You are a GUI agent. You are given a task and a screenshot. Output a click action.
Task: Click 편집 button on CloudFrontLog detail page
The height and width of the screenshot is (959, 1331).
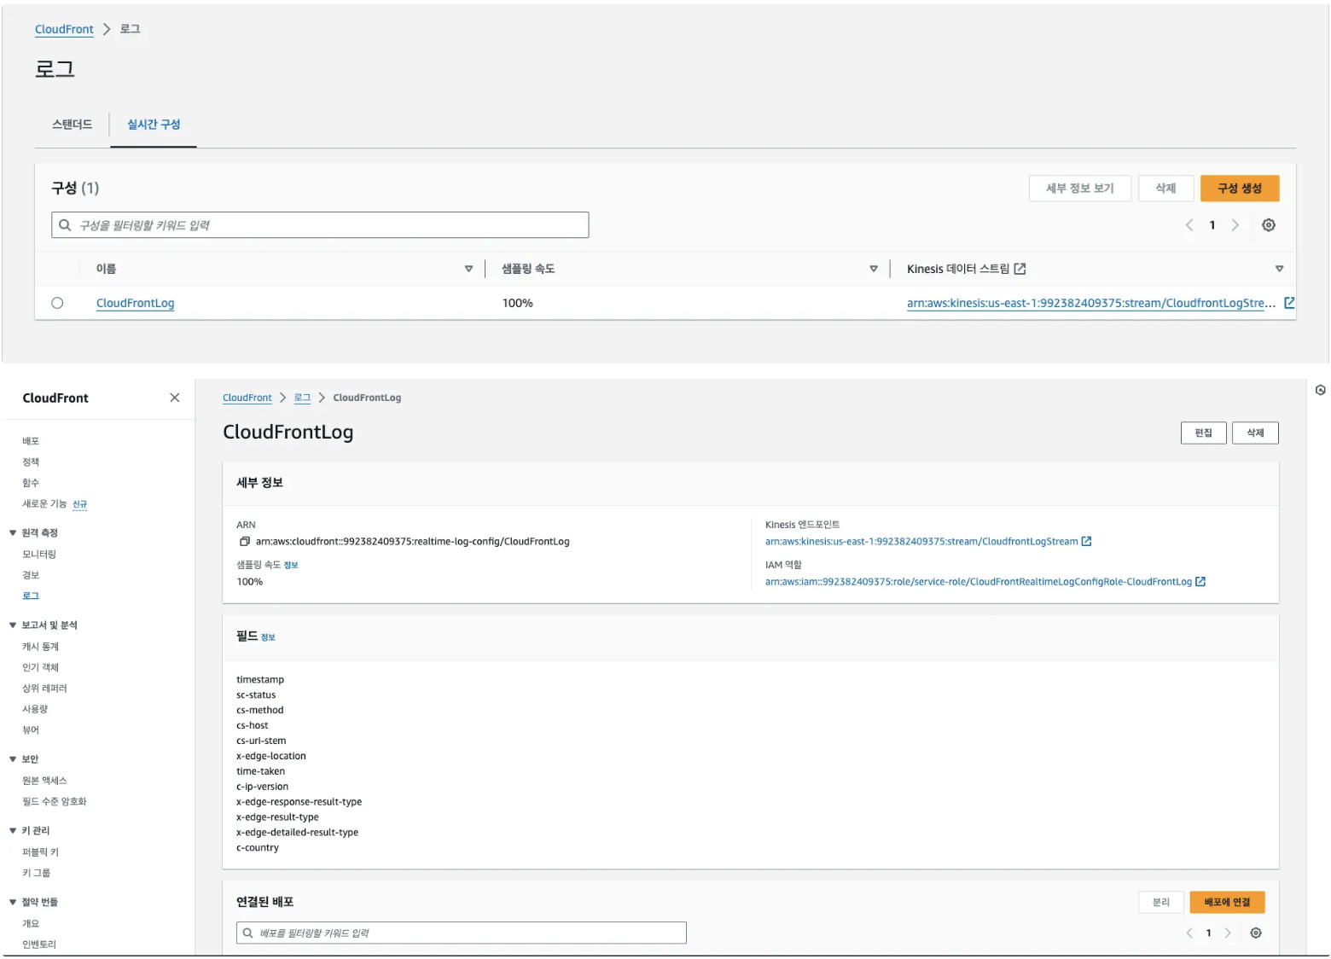click(1203, 433)
